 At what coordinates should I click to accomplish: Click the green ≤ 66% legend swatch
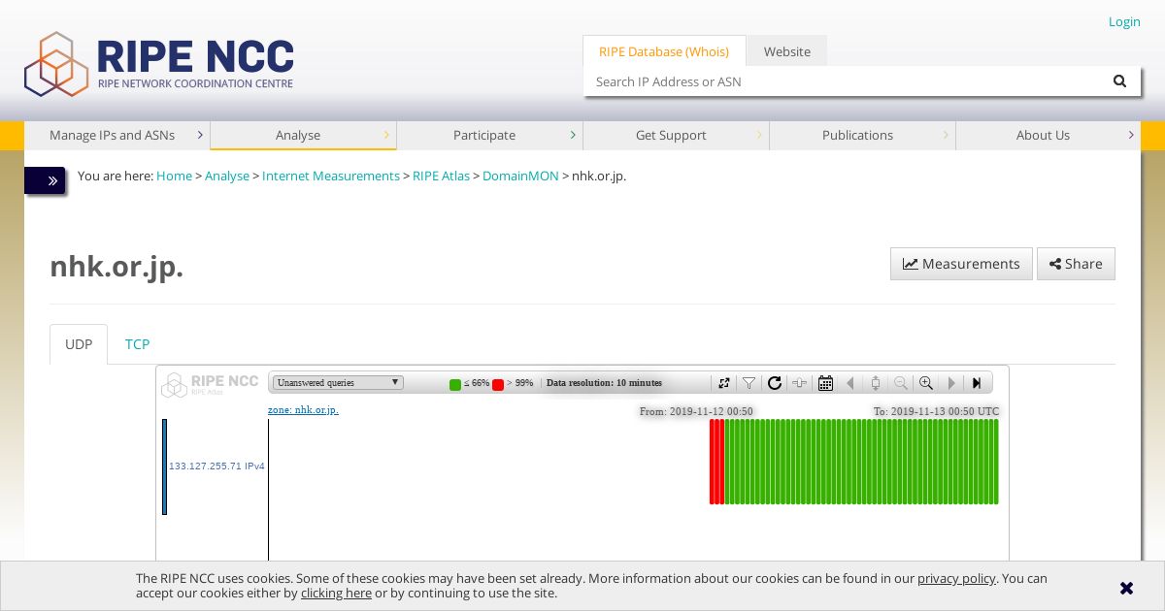click(455, 384)
